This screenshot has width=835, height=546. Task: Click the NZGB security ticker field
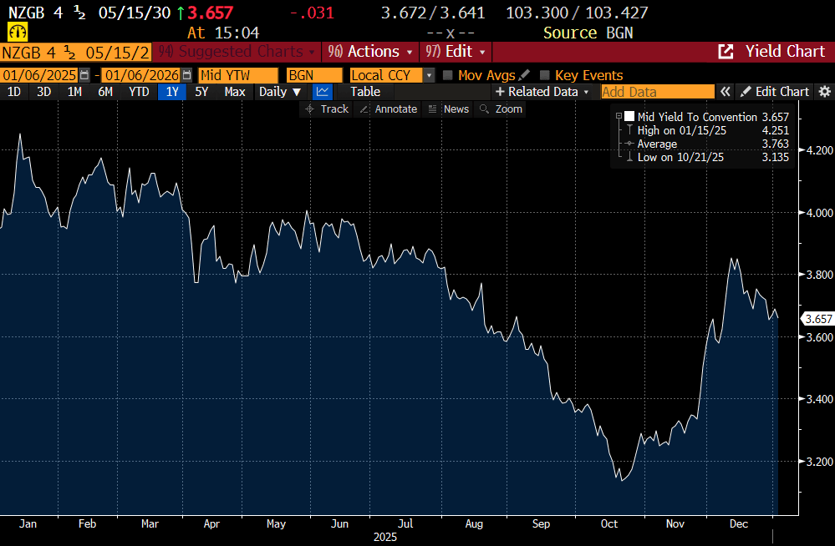pyautogui.click(x=76, y=53)
